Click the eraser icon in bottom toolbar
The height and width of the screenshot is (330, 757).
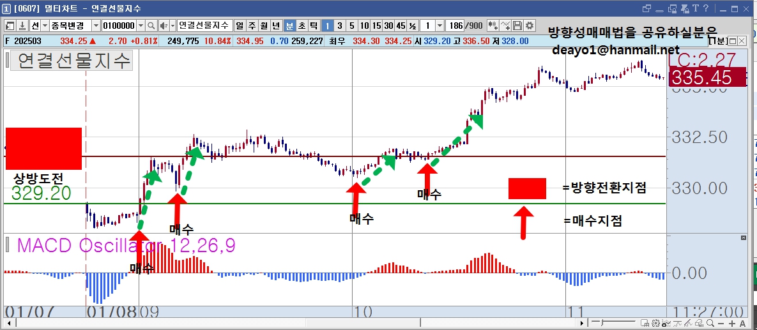click(x=699, y=323)
